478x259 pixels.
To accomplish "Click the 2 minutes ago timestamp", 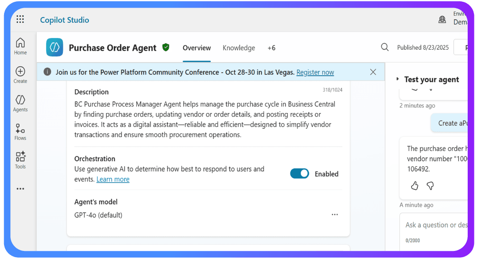I will [x=417, y=106].
